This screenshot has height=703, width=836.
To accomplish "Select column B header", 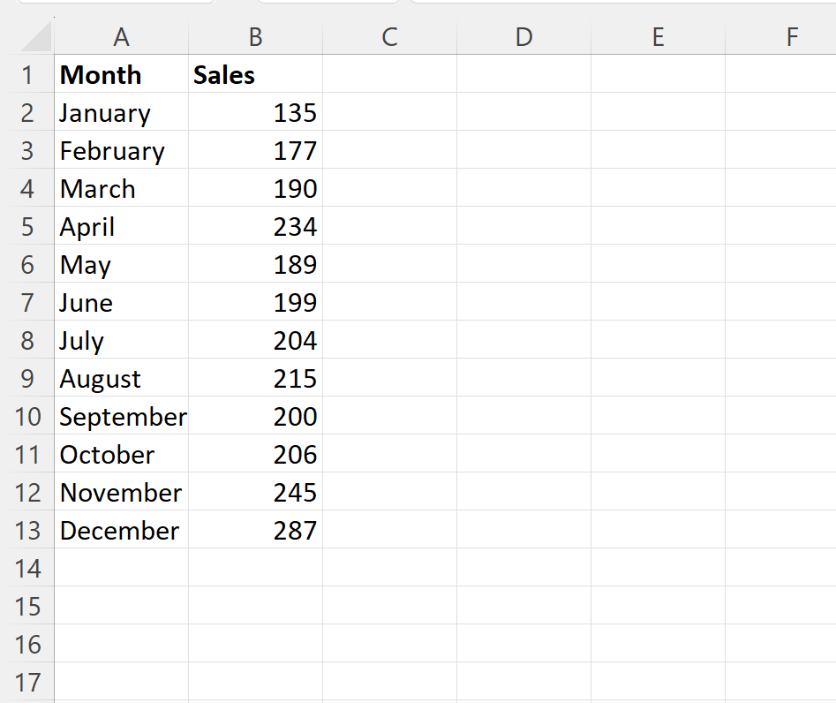I will click(x=255, y=37).
